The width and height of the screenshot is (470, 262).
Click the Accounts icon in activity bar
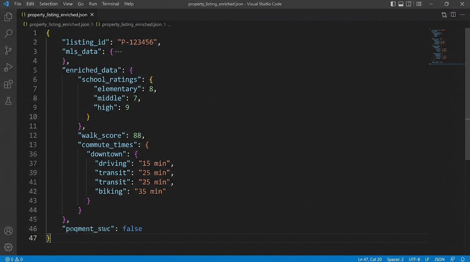coord(8,231)
